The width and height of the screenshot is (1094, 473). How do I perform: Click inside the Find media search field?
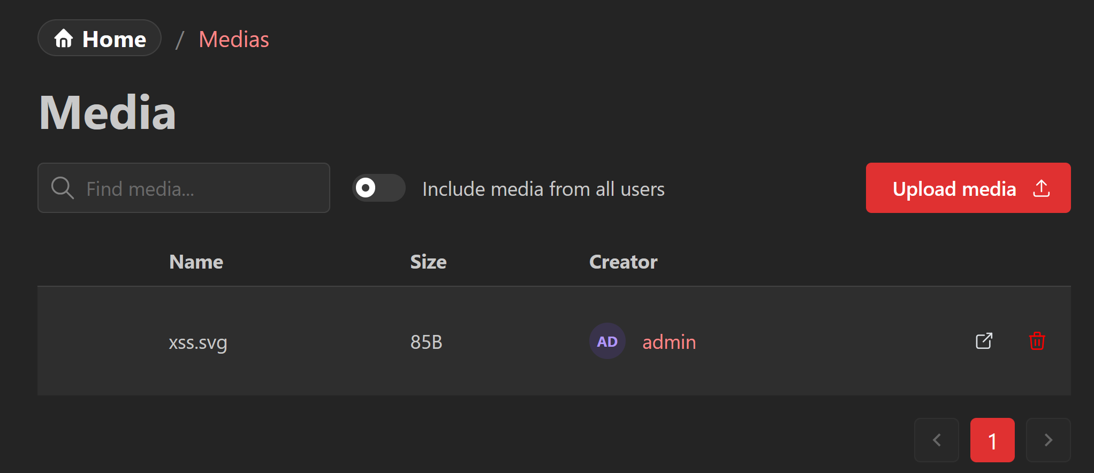pos(203,188)
